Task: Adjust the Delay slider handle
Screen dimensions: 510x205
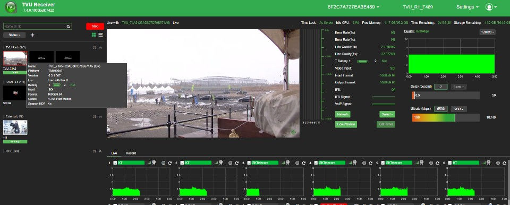Action: pos(413,96)
